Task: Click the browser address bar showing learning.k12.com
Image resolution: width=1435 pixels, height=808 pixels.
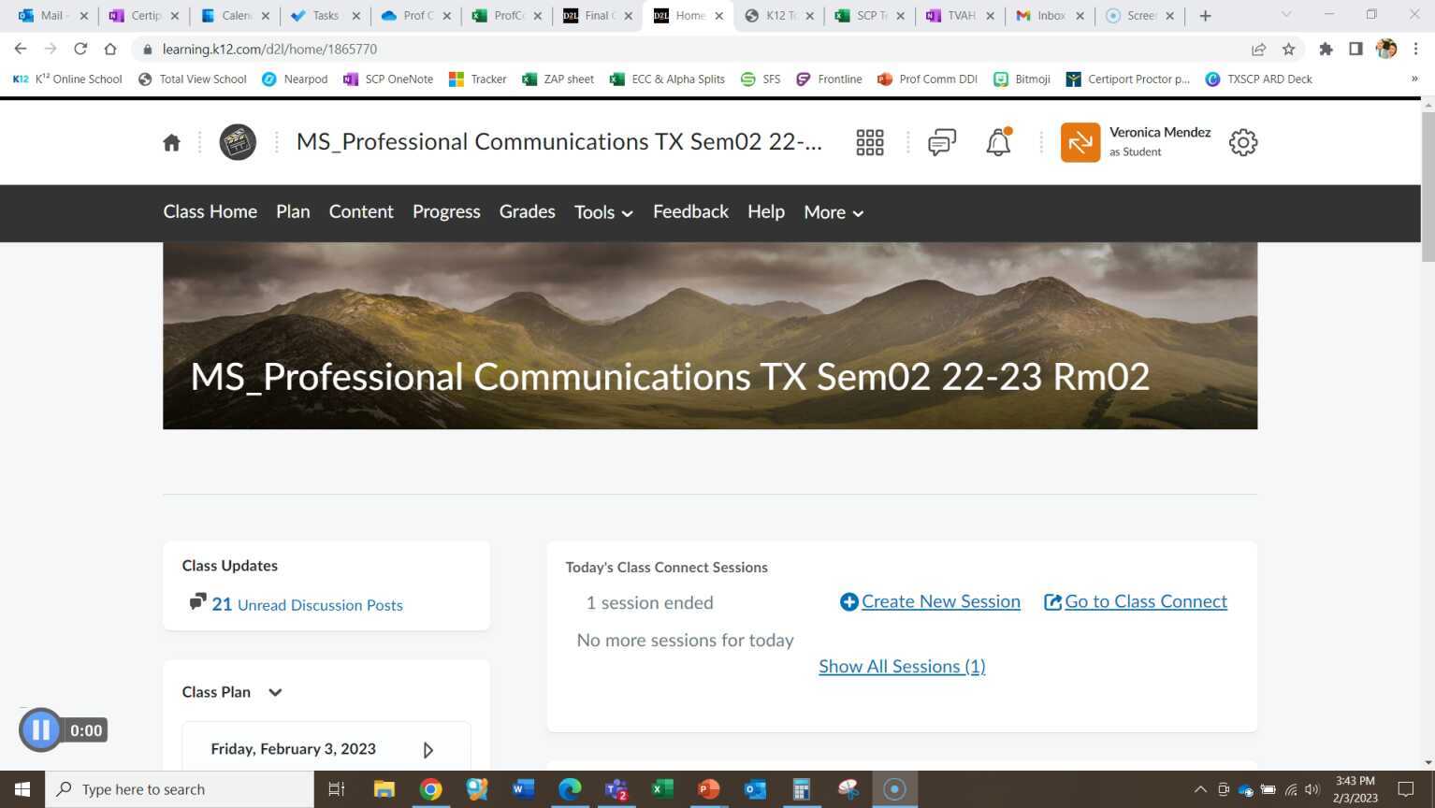Action: [270, 49]
